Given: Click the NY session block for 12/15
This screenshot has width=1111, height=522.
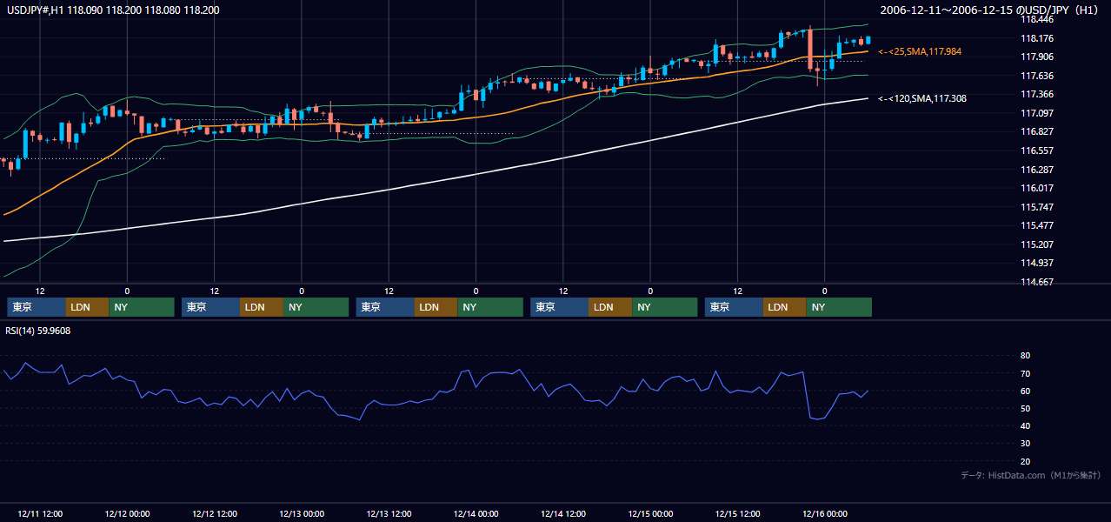Looking at the screenshot, I should 839,307.
